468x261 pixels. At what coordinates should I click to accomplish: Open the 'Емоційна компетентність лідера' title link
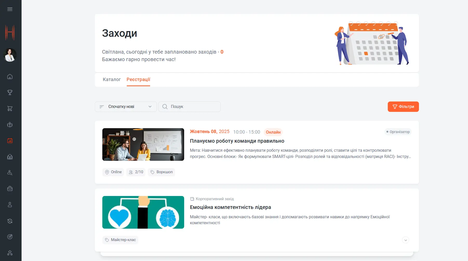230,207
